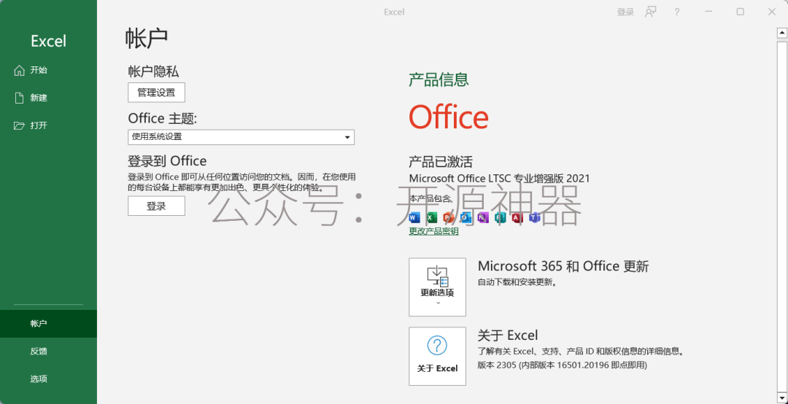Click the 帐户隐私 heading
Viewport: 788px width, 404px height.
click(x=153, y=71)
